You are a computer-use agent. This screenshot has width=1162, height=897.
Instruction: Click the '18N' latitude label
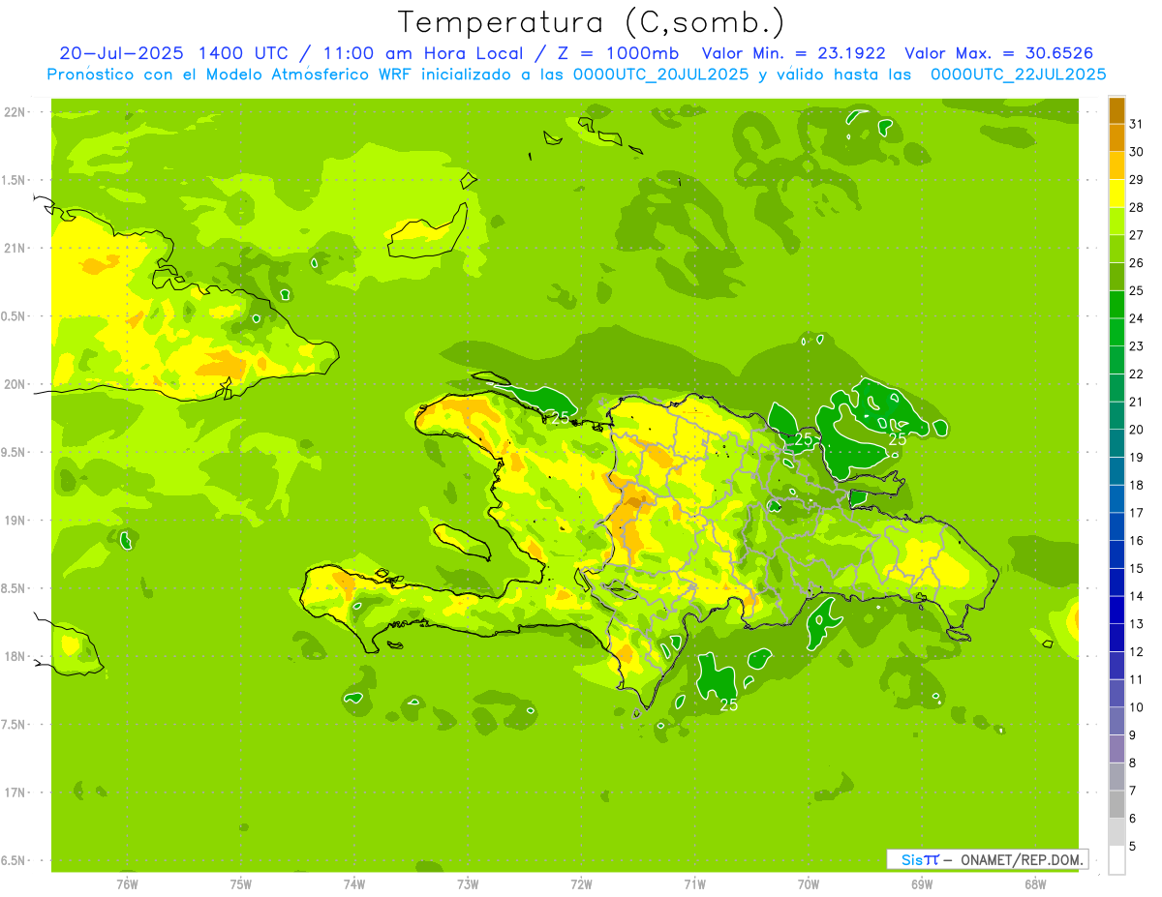14,657
